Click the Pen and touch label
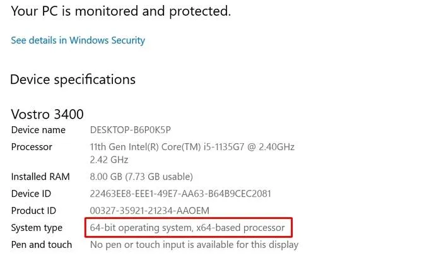This screenshot has width=429, height=258. point(42,244)
